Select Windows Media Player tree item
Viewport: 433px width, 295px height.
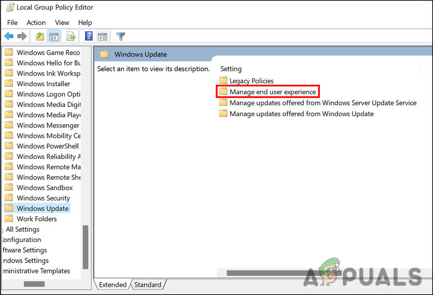[49, 115]
